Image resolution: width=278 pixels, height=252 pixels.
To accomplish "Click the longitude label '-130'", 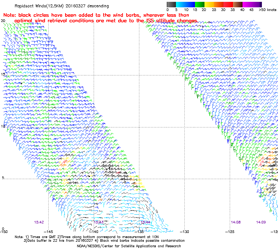I will (184, 231).
